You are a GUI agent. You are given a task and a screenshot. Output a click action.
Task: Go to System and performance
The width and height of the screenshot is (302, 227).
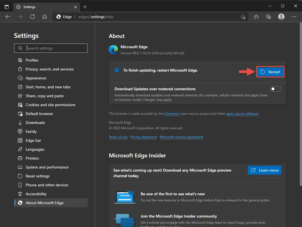click(x=51, y=167)
